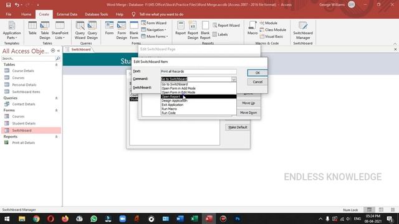This screenshot has height=224, width=399.
Task: Click Tell me what you want to do
Action: coord(161,14)
